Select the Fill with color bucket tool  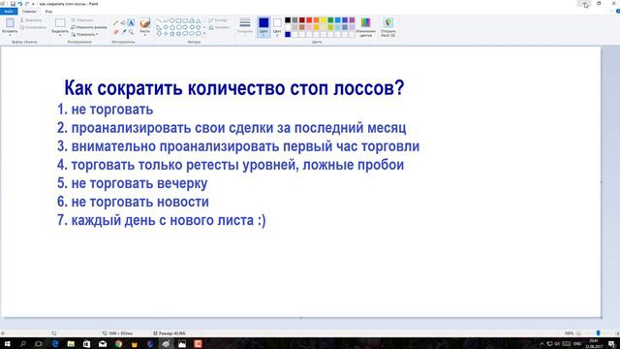[123, 23]
